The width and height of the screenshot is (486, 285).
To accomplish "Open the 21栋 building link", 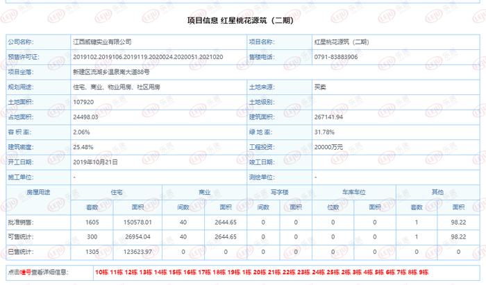I will tap(274, 273).
